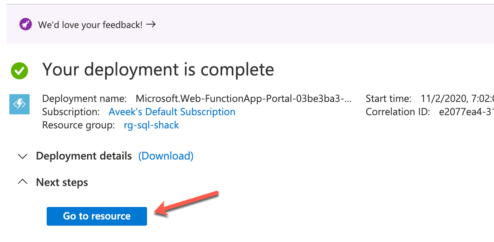Click the Microsoft.Web-FunctionApp-Portal deployment name value

(x=243, y=99)
